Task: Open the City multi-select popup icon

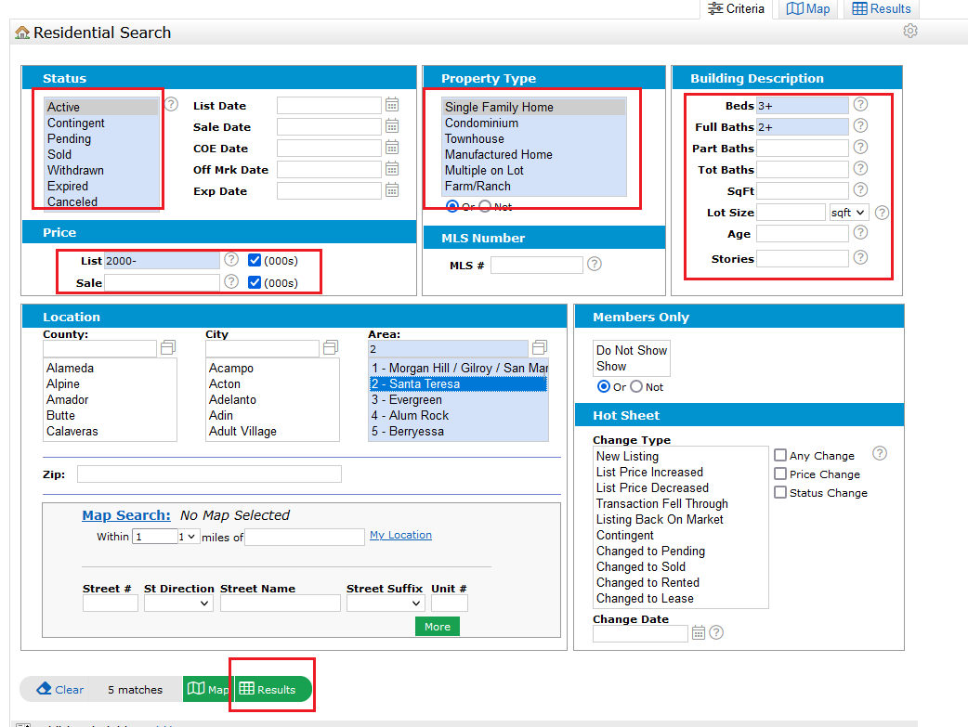Action: point(331,347)
